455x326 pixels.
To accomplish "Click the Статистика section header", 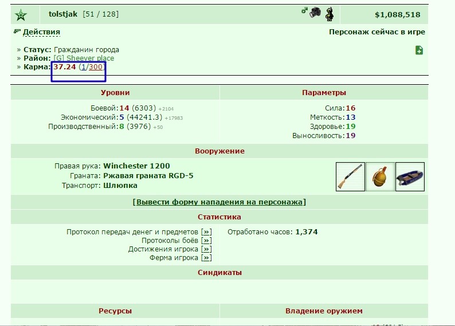I will click(219, 217).
